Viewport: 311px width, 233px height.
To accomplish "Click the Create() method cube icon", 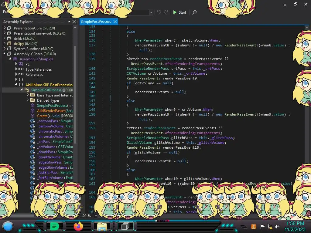I will pos(32,116).
